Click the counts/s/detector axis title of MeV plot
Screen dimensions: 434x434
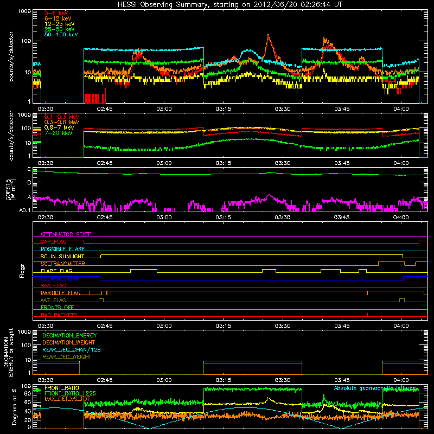11,135
